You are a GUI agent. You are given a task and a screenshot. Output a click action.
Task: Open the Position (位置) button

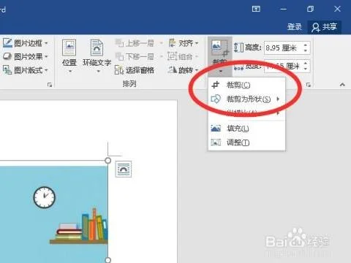tap(69, 56)
